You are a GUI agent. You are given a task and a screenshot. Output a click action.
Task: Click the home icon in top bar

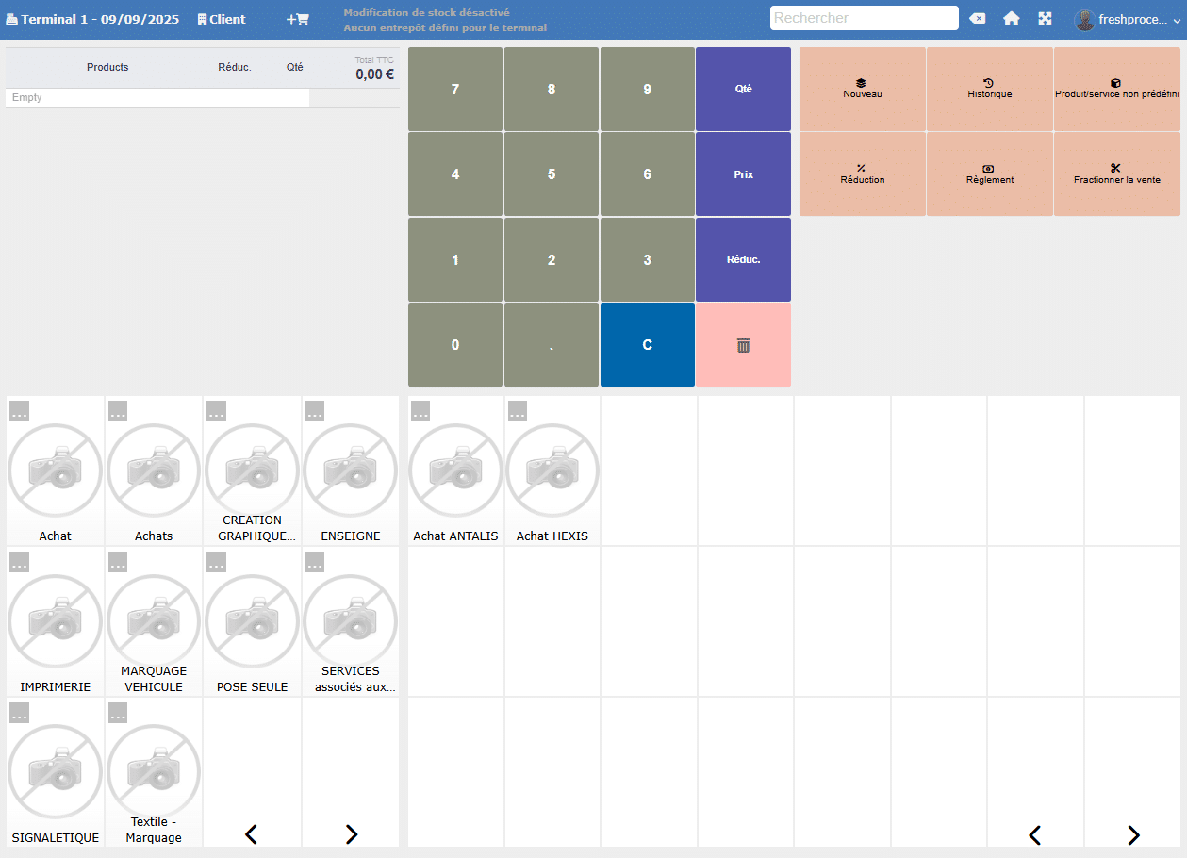tap(1011, 19)
